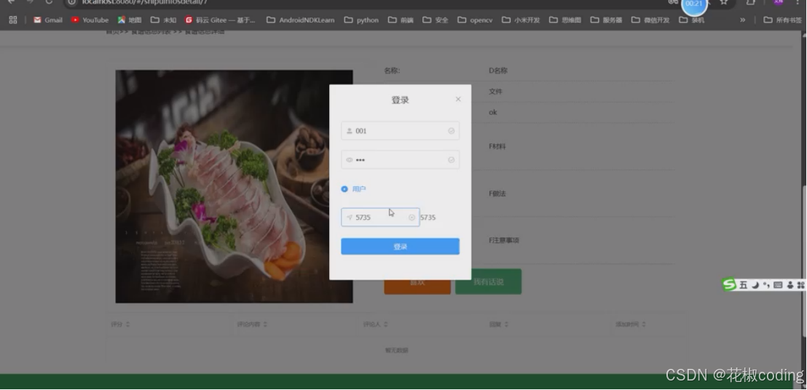Click the browser address bar URL

point(145,2)
